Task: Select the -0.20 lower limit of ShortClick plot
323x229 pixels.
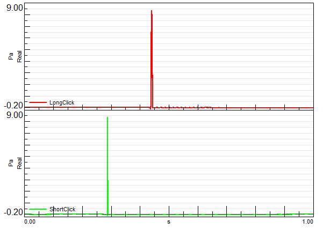Action: pos(15,212)
